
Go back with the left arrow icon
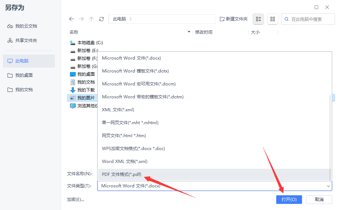pyautogui.click(x=71, y=19)
